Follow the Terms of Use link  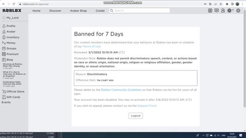click(x=91, y=46)
